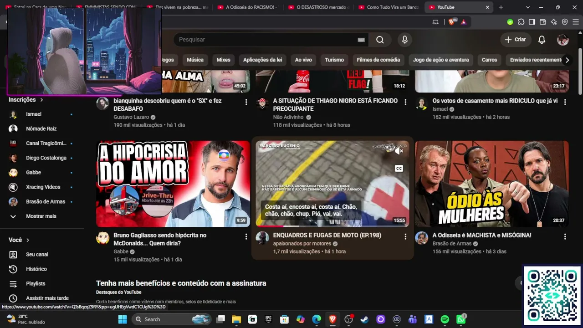Select the Turismo filter chip
This screenshot has width=583, height=328.
[334, 60]
